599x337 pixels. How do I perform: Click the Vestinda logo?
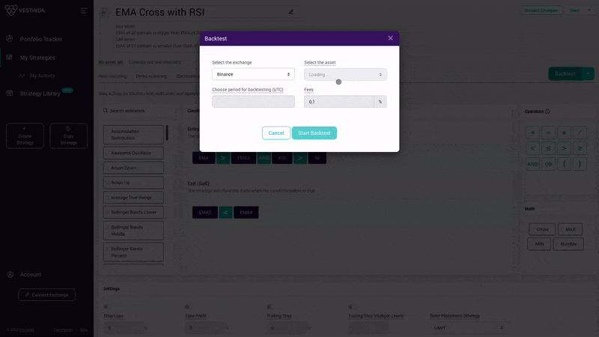pos(25,10)
